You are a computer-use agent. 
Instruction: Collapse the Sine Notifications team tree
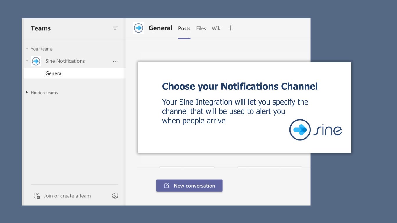coord(27,61)
